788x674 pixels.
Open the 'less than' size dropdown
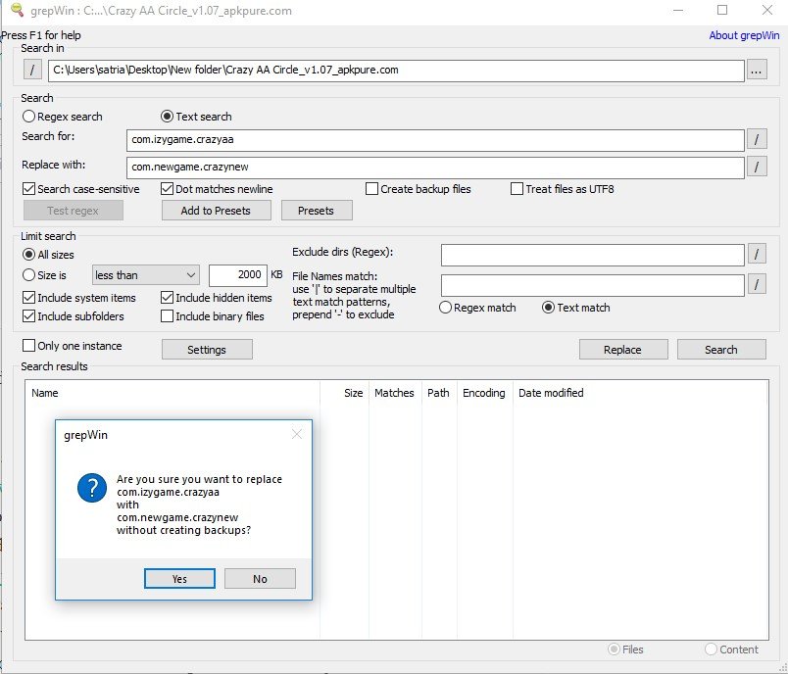tap(146, 275)
